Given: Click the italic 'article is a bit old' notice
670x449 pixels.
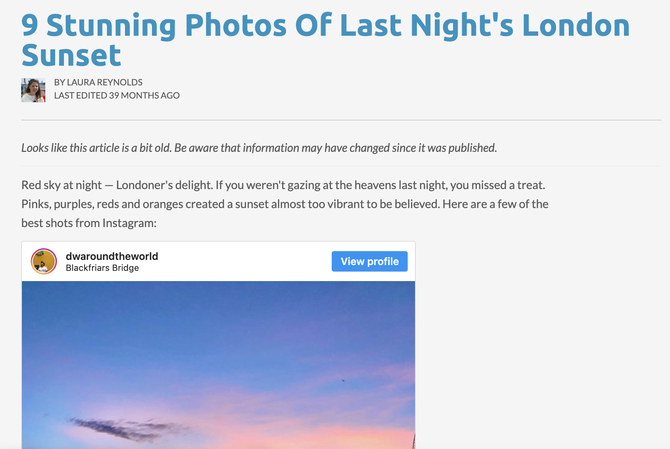Looking at the screenshot, I should click(x=259, y=148).
